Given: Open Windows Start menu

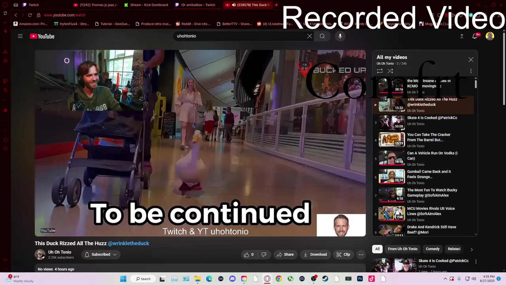Looking at the screenshot, I should tap(123, 279).
